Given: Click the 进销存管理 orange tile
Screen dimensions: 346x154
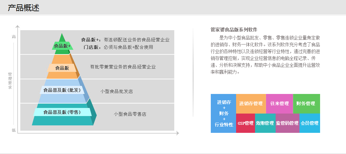Looking at the screenshot, I should (x=251, y=104).
